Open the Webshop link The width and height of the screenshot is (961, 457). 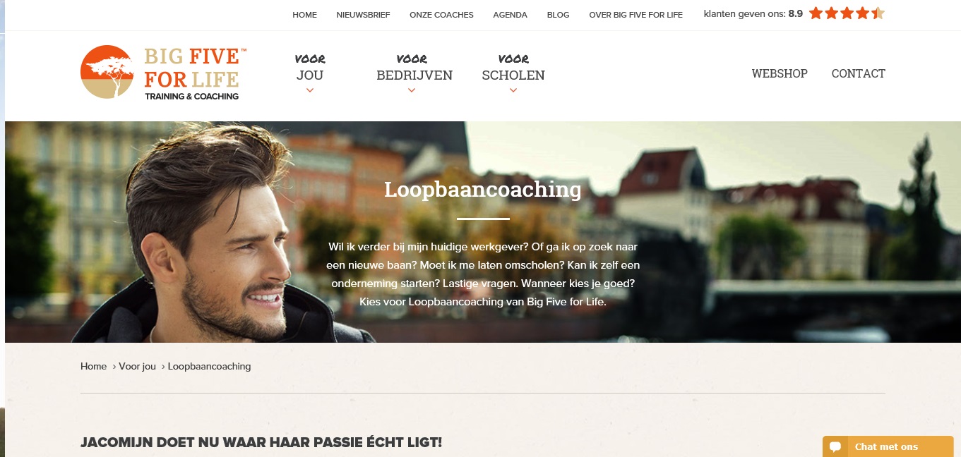[x=780, y=73]
